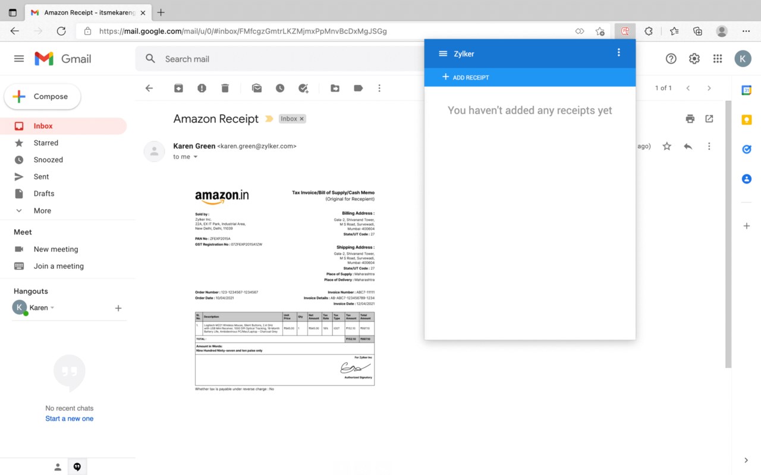Screen dimensions: 761x475
Task: Go to the newer email arrow
Action: (688, 88)
